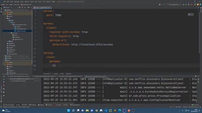
Task: Open the Version Control tool window
Action: tap(9, 105)
